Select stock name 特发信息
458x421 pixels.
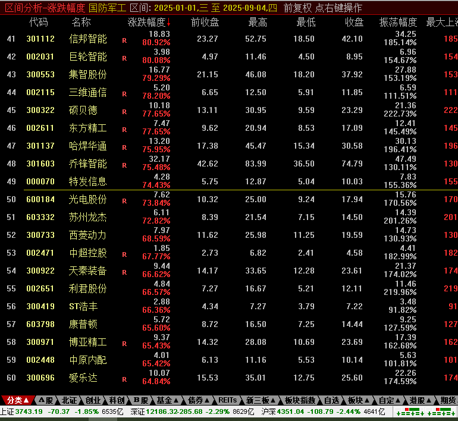click(x=87, y=181)
